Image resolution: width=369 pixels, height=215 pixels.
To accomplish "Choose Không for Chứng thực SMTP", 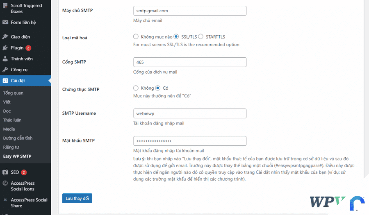I will 136,88.
